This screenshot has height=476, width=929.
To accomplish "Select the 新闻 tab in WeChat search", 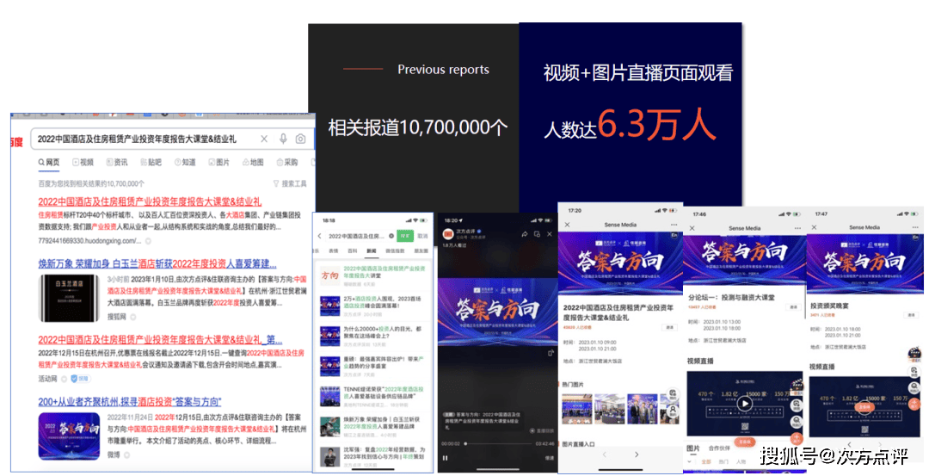I will pos(372,250).
